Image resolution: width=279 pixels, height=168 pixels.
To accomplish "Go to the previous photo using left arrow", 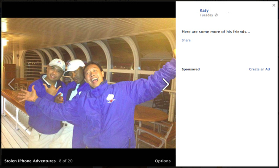I will [12, 84].
